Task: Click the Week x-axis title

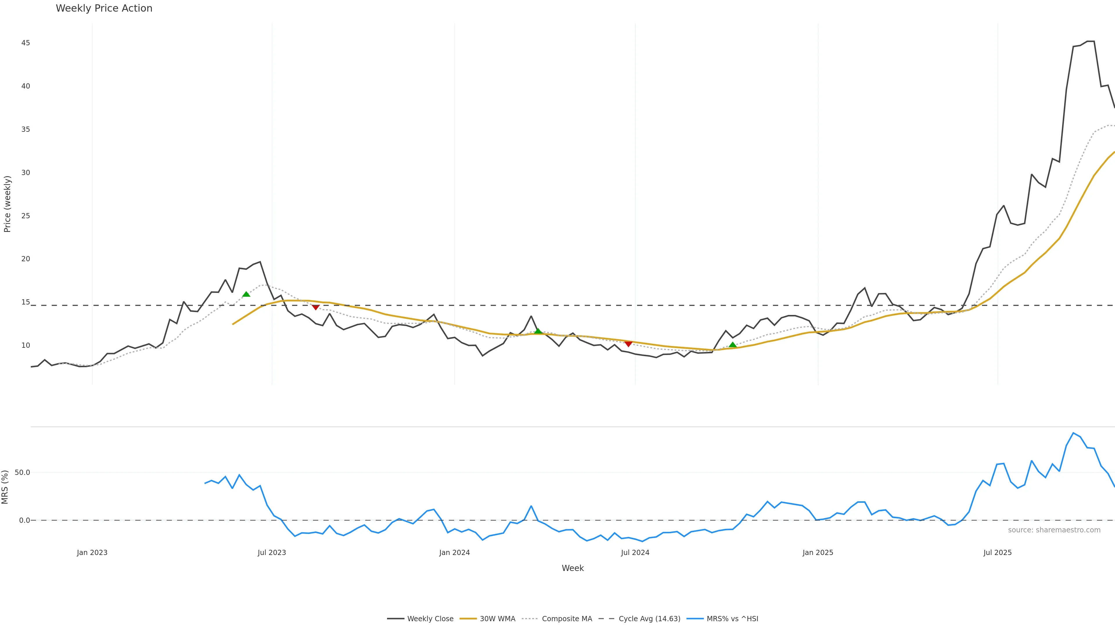Action: (x=573, y=568)
